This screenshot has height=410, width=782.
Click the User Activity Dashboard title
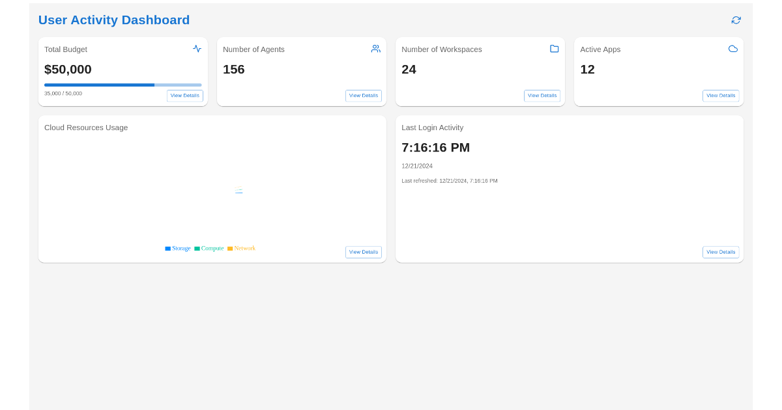click(x=113, y=20)
